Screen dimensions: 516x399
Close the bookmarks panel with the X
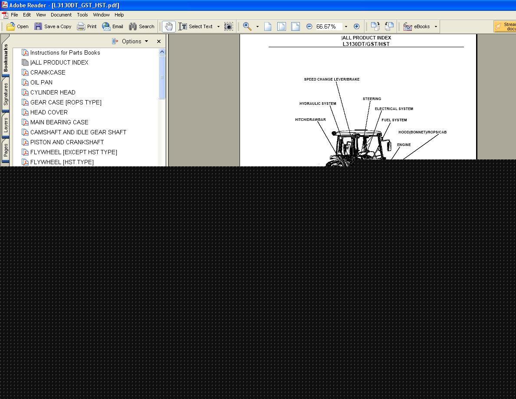coord(159,42)
